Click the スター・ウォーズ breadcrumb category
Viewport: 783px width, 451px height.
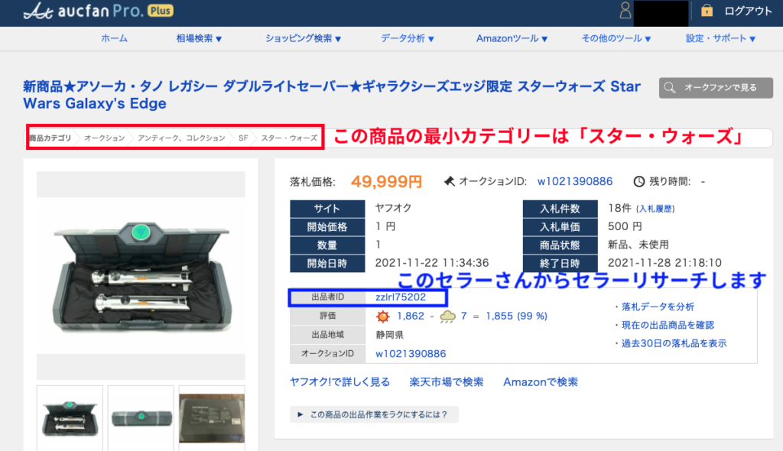pos(289,138)
